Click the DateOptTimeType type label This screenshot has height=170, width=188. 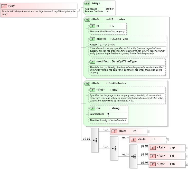pos(124,61)
